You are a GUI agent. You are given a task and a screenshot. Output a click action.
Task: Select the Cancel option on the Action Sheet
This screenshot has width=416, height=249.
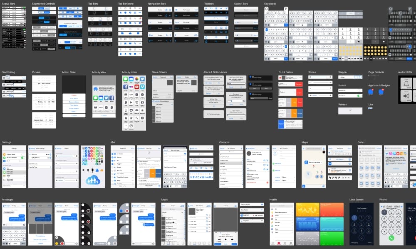(x=74, y=115)
